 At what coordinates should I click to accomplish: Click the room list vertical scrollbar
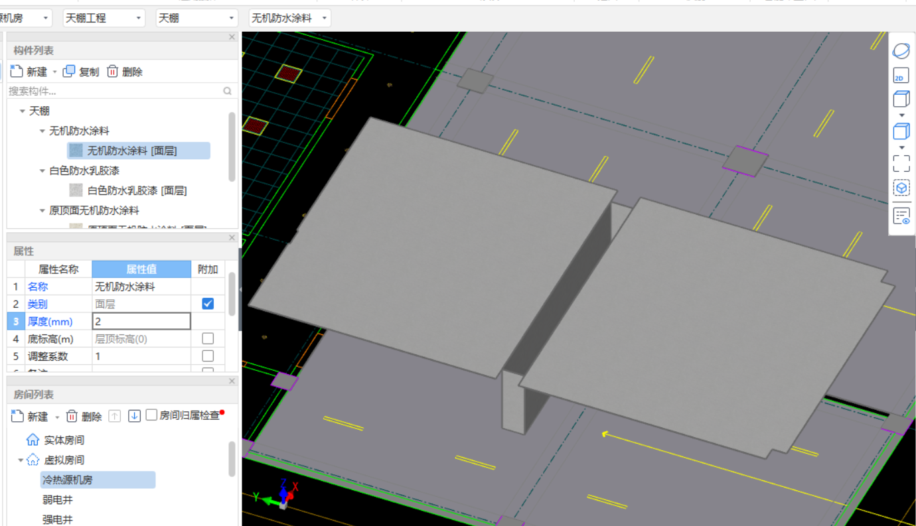pyautogui.click(x=232, y=459)
